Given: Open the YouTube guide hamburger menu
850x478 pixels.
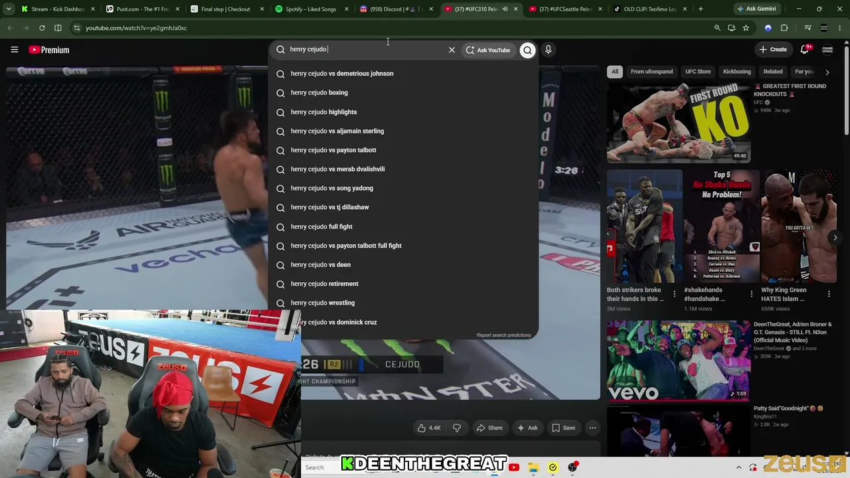Looking at the screenshot, I should click(14, 49).
